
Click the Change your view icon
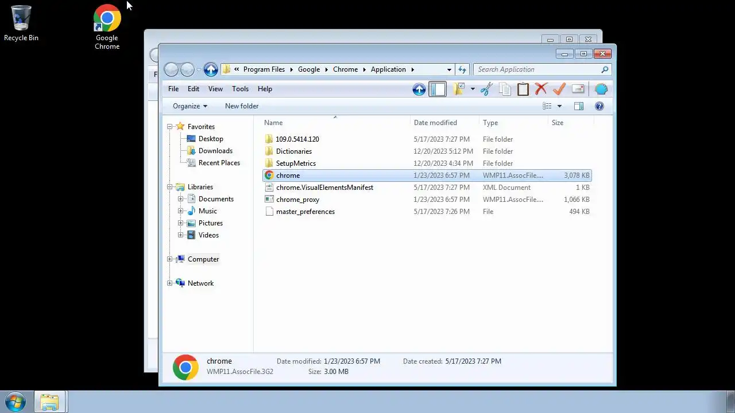pyautogui.click(x=547, y=106)
